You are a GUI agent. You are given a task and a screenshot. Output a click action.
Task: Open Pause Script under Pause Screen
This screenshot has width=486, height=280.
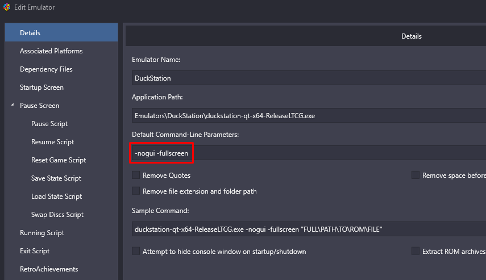coord(49,124)
